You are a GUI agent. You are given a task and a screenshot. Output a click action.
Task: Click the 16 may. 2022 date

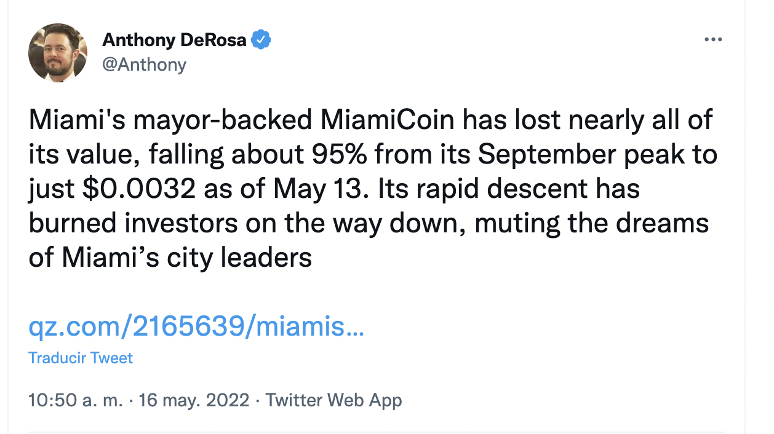pos(194,401)
